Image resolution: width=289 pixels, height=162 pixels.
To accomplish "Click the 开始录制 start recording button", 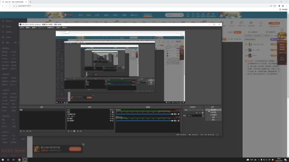I will pos(213,112).
